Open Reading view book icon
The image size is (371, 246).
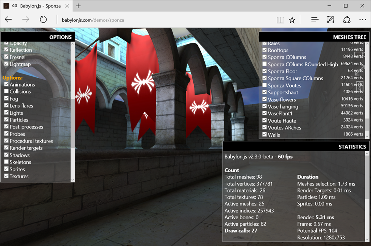click(x=280, y=20)
